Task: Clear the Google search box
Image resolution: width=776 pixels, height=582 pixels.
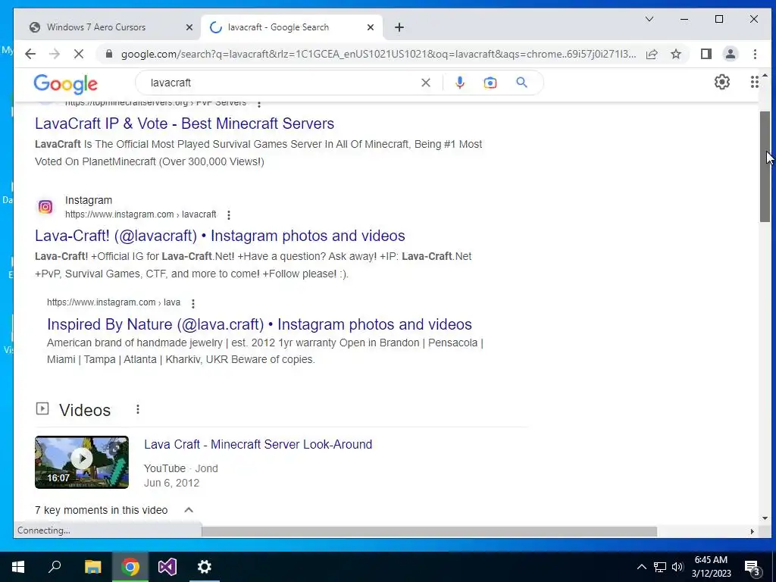Action: 426,83
